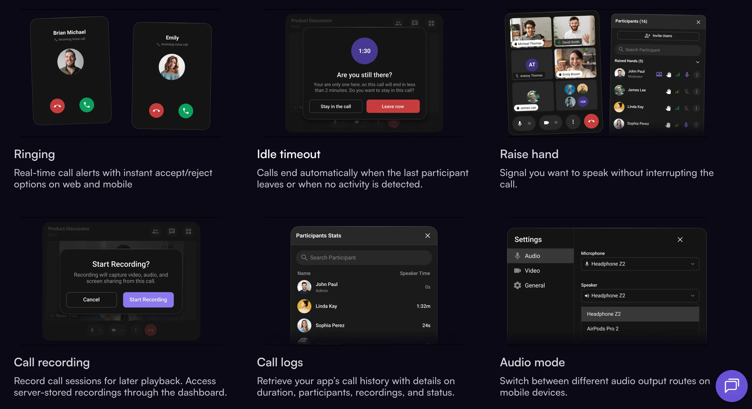752x409 pixels.
Task: Select Linda Kay row showing 1:32m
Action: pos(364,306)
